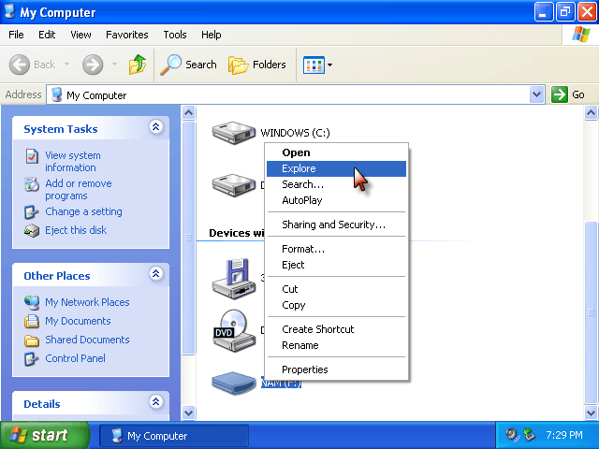
Task: Click the Change a setting icon
Action: pyautogui.click(x=32, y=212)
